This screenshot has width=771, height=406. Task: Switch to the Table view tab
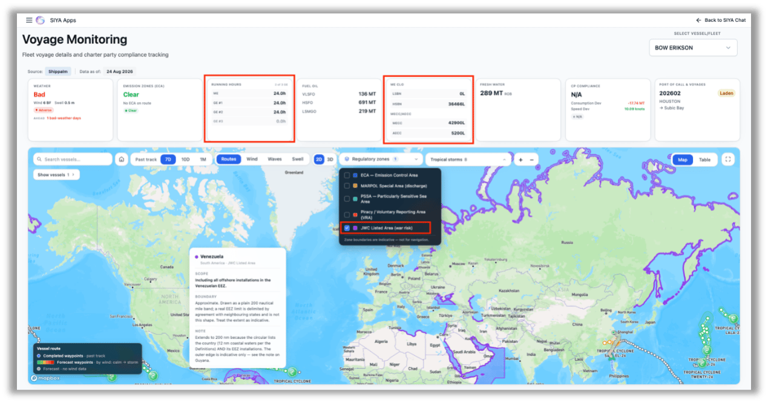point(704,159)
